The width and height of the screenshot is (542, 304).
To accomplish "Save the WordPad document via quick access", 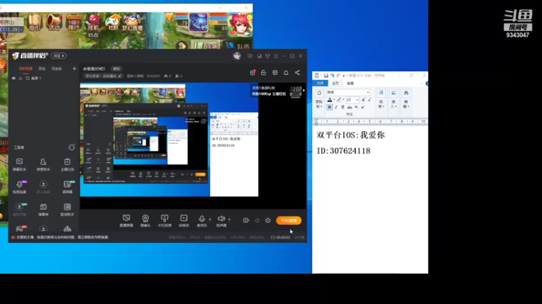I will pyautogui.click(x=326, y=76).
